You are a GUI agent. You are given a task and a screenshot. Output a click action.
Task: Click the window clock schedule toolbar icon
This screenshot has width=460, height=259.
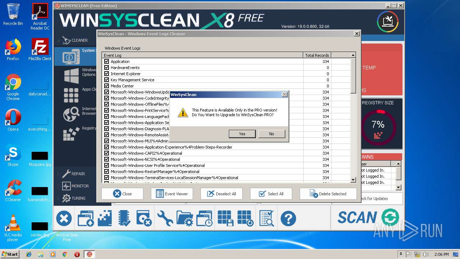(x=204, y=218)
